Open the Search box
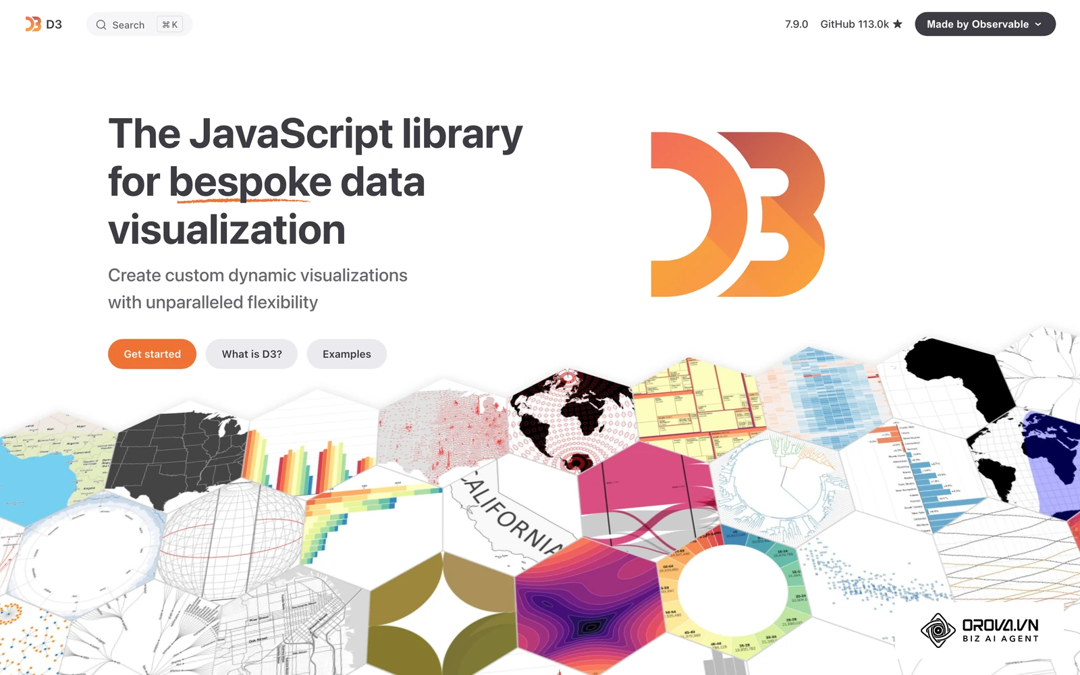 coord(140,24)
